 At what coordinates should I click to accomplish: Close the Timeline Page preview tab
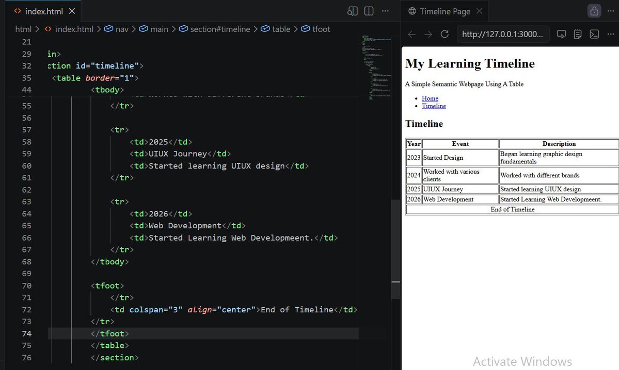pyautogui.click(x=479, y=11)
